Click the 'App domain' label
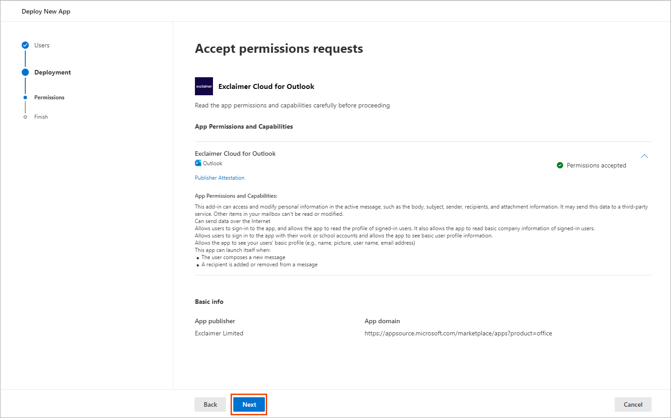This screenshot has width=671, height=418. click(382, 321)
